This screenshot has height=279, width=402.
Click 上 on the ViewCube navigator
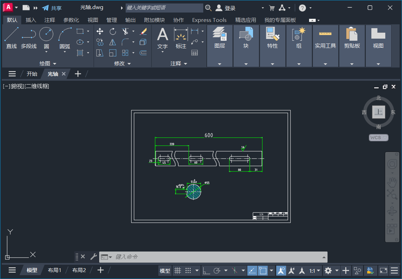[379, 112]
